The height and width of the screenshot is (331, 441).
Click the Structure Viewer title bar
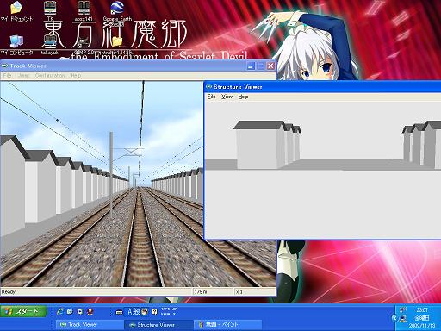(322, 87)
